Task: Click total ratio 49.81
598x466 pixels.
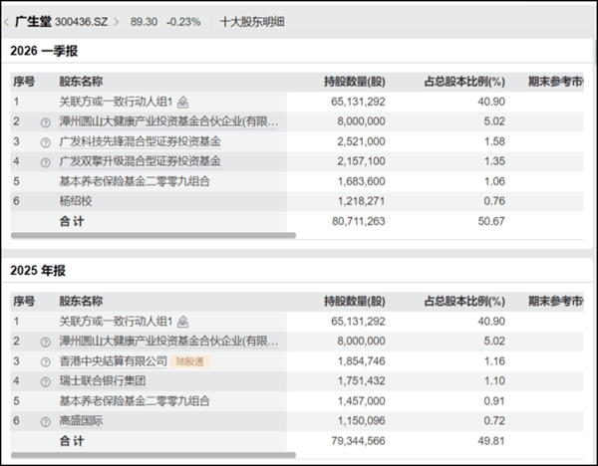Action: (491, 441)
